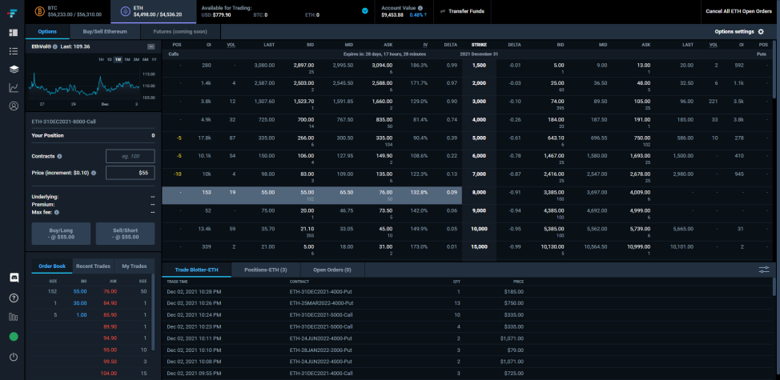Switch to the Recent Trades tab

coord(93,266)
